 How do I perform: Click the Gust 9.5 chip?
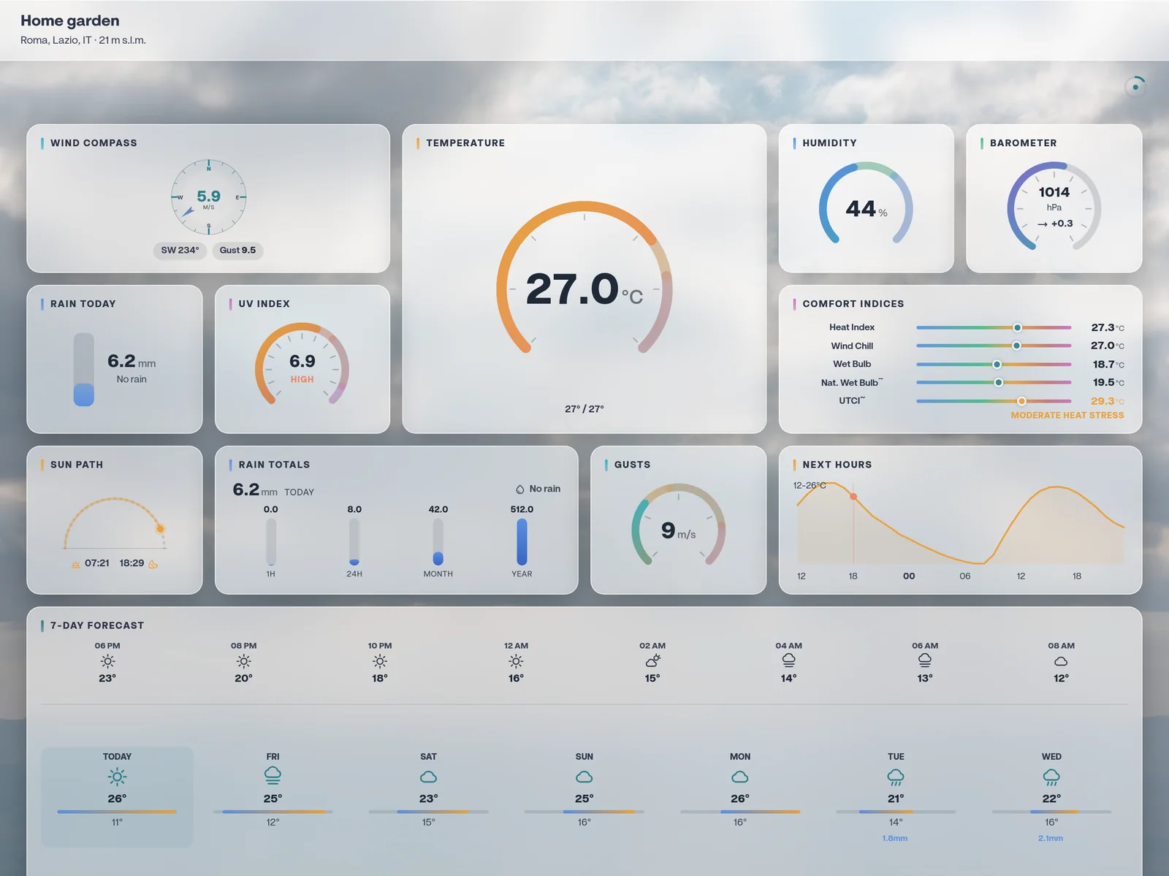tap(237, 250)
